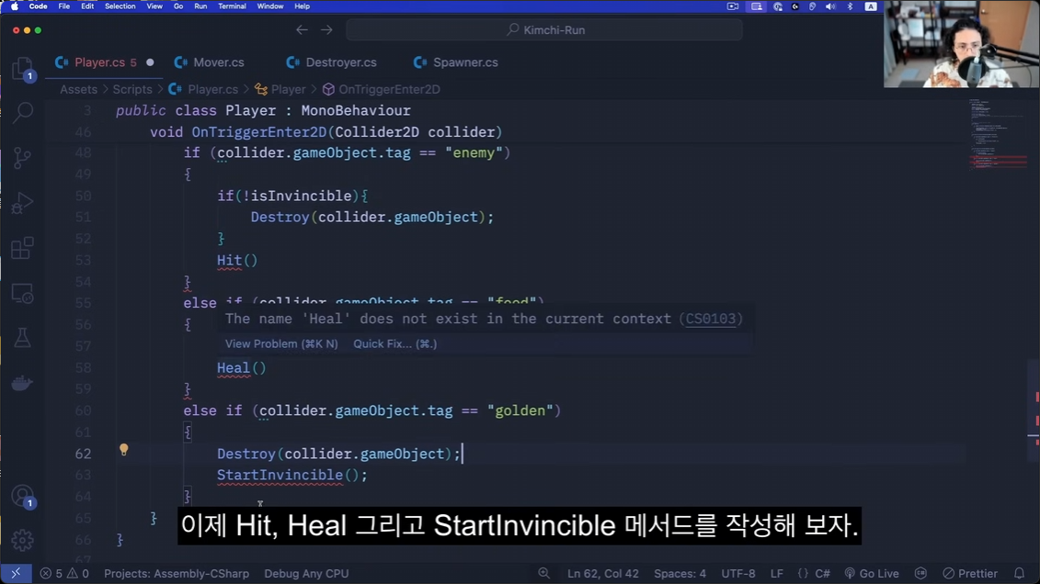Open the Edit menu
The height and width of the screenshot is (584, 1040).
[86, 6]
